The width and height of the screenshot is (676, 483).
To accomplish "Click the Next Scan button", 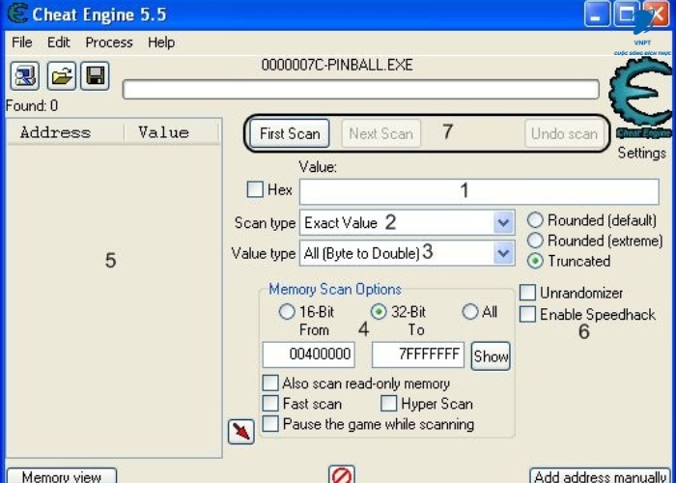I will click(x=381, y=133).
